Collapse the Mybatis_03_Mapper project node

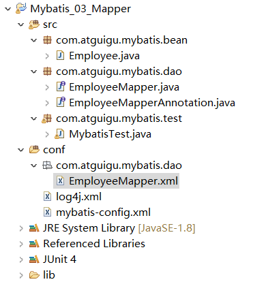pyautogui.click(x=8, y=9)
